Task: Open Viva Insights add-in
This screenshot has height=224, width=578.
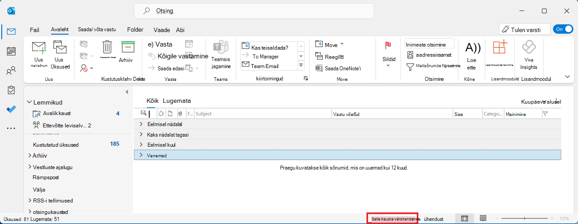Action: click(528, 55)
